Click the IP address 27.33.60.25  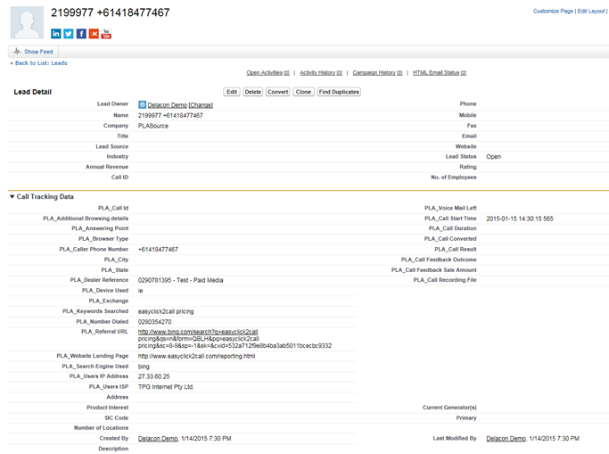pyautogui.click(x=153, y=376)
